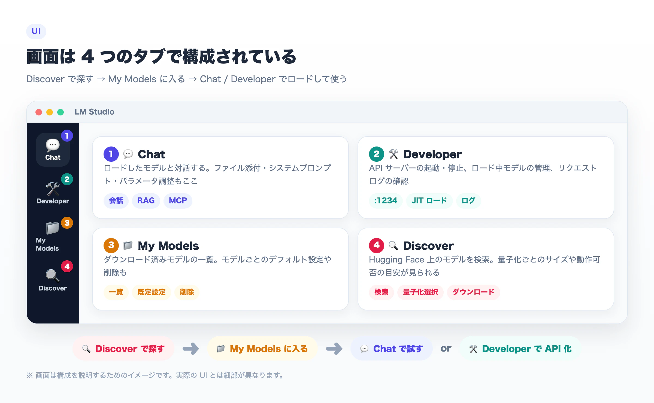Click the 'Chat で試す' step pill
The width and height of the screenshot is (654, 403).
coord(392,349)
